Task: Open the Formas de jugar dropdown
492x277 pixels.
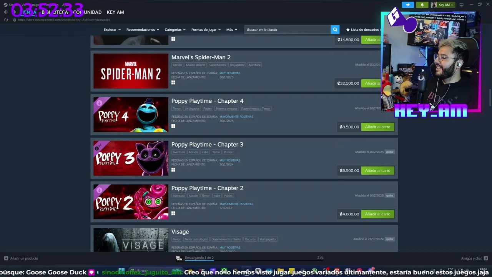Action: click(206, 30)
